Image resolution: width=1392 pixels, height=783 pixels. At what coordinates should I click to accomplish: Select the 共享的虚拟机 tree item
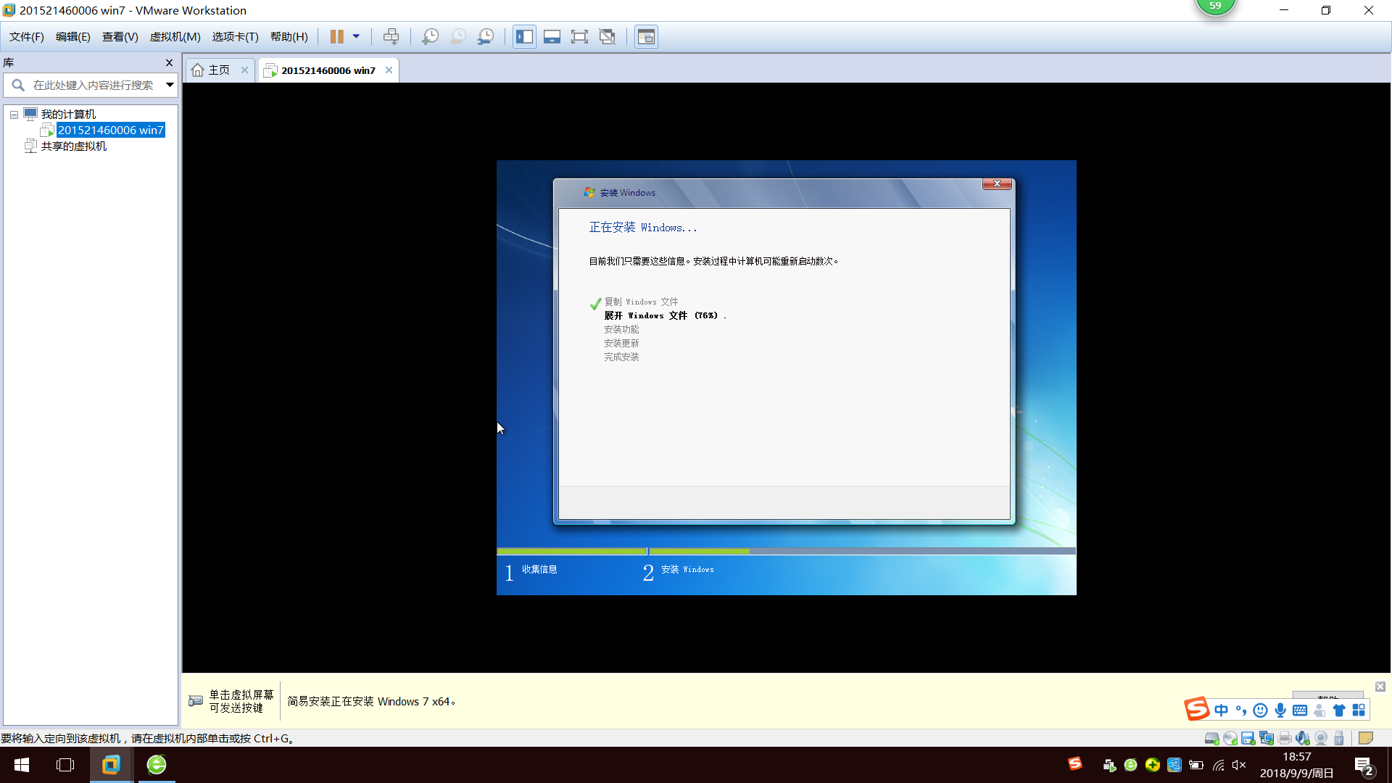[73, 146]
